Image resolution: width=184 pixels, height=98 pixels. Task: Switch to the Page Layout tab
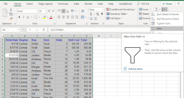(45, 4)
